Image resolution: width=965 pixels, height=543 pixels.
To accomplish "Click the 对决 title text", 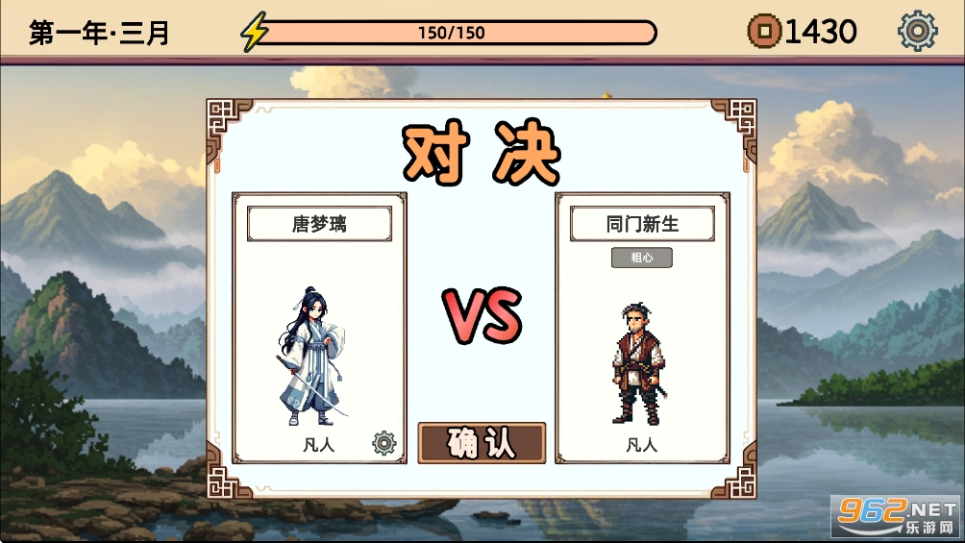I will coord(482,153).
